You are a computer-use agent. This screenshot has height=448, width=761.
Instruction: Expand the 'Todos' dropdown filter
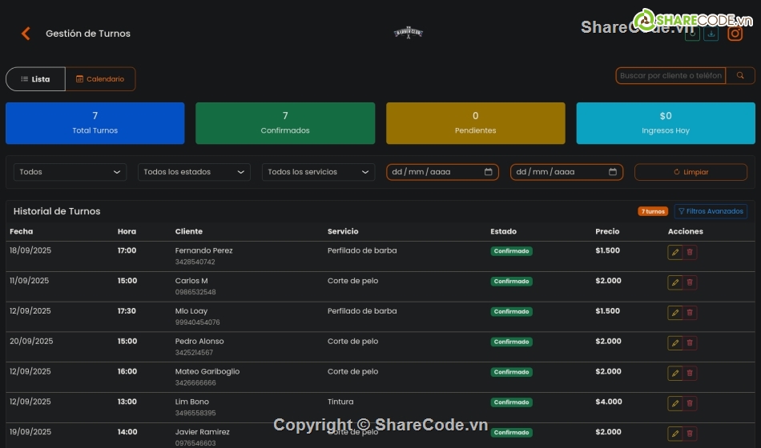pos(70,172)
